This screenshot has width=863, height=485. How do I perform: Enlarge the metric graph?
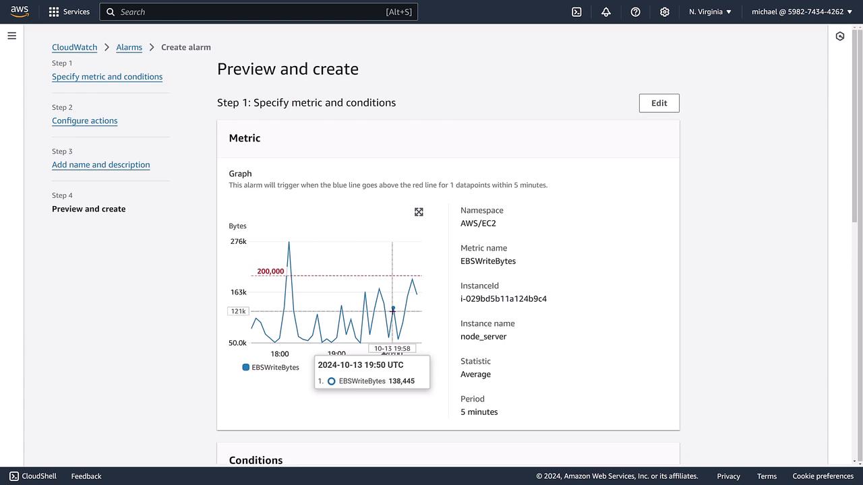click(x=419, y=212)
